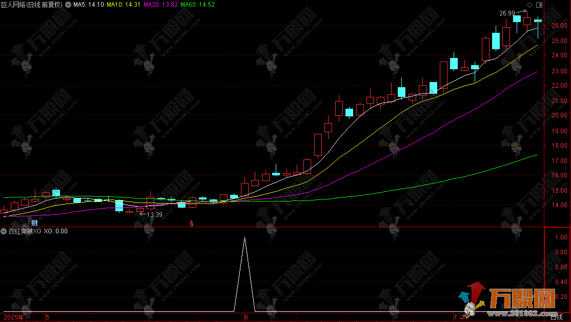The image size is (571, 322).
Task: Click the 双红突破XG indicator name
Action: pos(25,231)
